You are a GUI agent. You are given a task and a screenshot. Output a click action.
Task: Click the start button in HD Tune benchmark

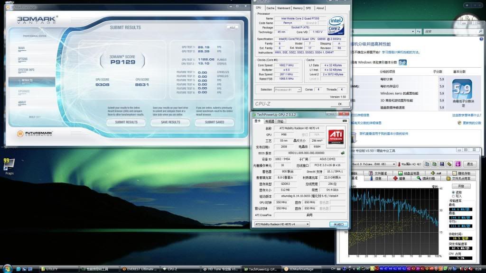click(x=461, y=186)
